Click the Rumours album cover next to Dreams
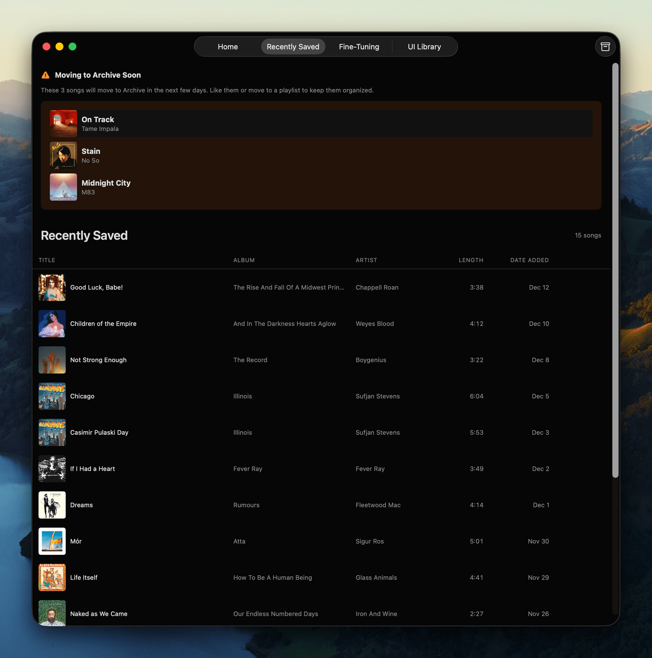Screen dimensions: 652x658 click(52, 505)
